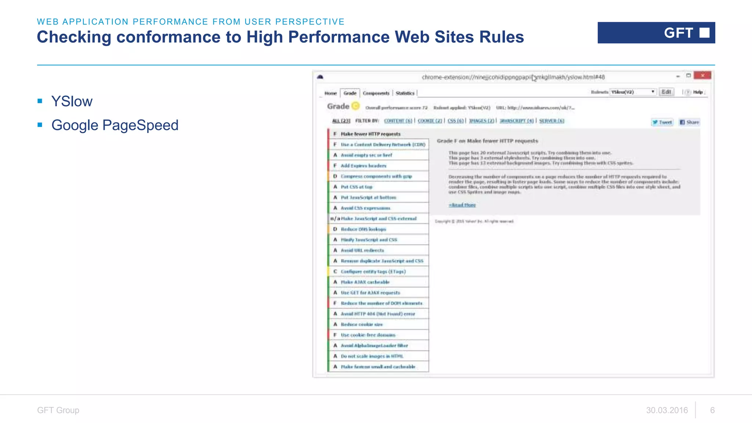Select 'Do not scale images in HTML' rule

tap(379, 356)
